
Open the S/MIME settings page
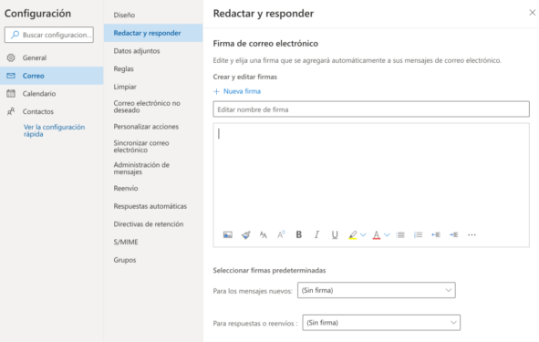pyautogui.click(x=153, y=242)
